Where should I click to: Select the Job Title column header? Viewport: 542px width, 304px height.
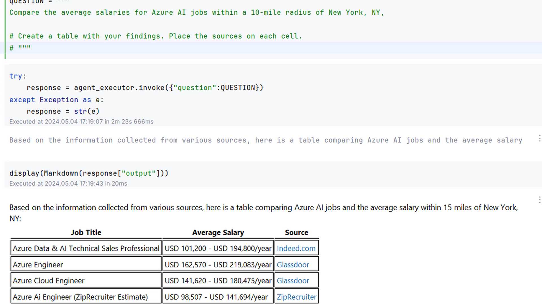click(x=86, y=233)
